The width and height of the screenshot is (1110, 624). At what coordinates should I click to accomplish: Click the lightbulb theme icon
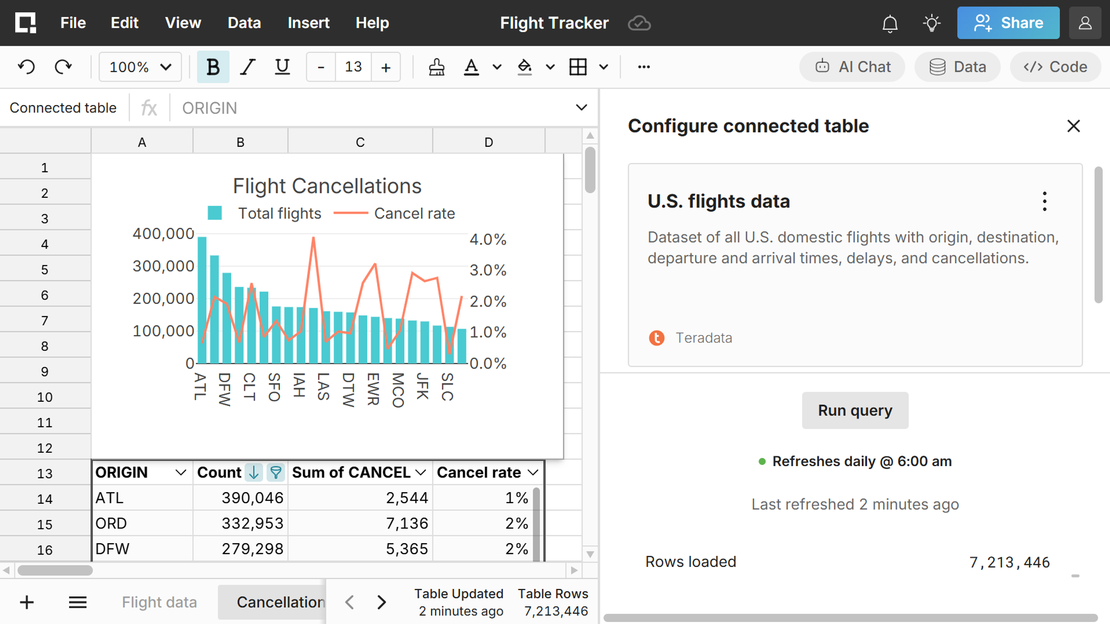931,23
